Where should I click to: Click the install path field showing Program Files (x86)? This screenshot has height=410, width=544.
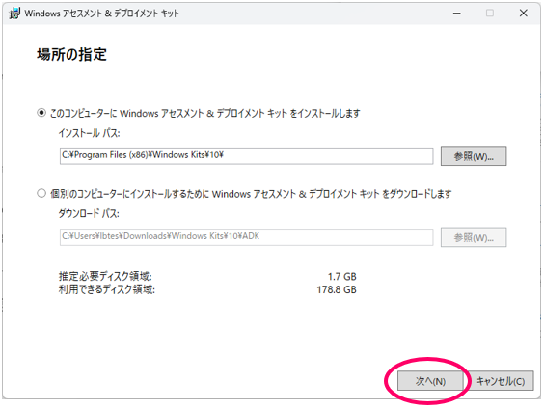click(x=246, y=155)
